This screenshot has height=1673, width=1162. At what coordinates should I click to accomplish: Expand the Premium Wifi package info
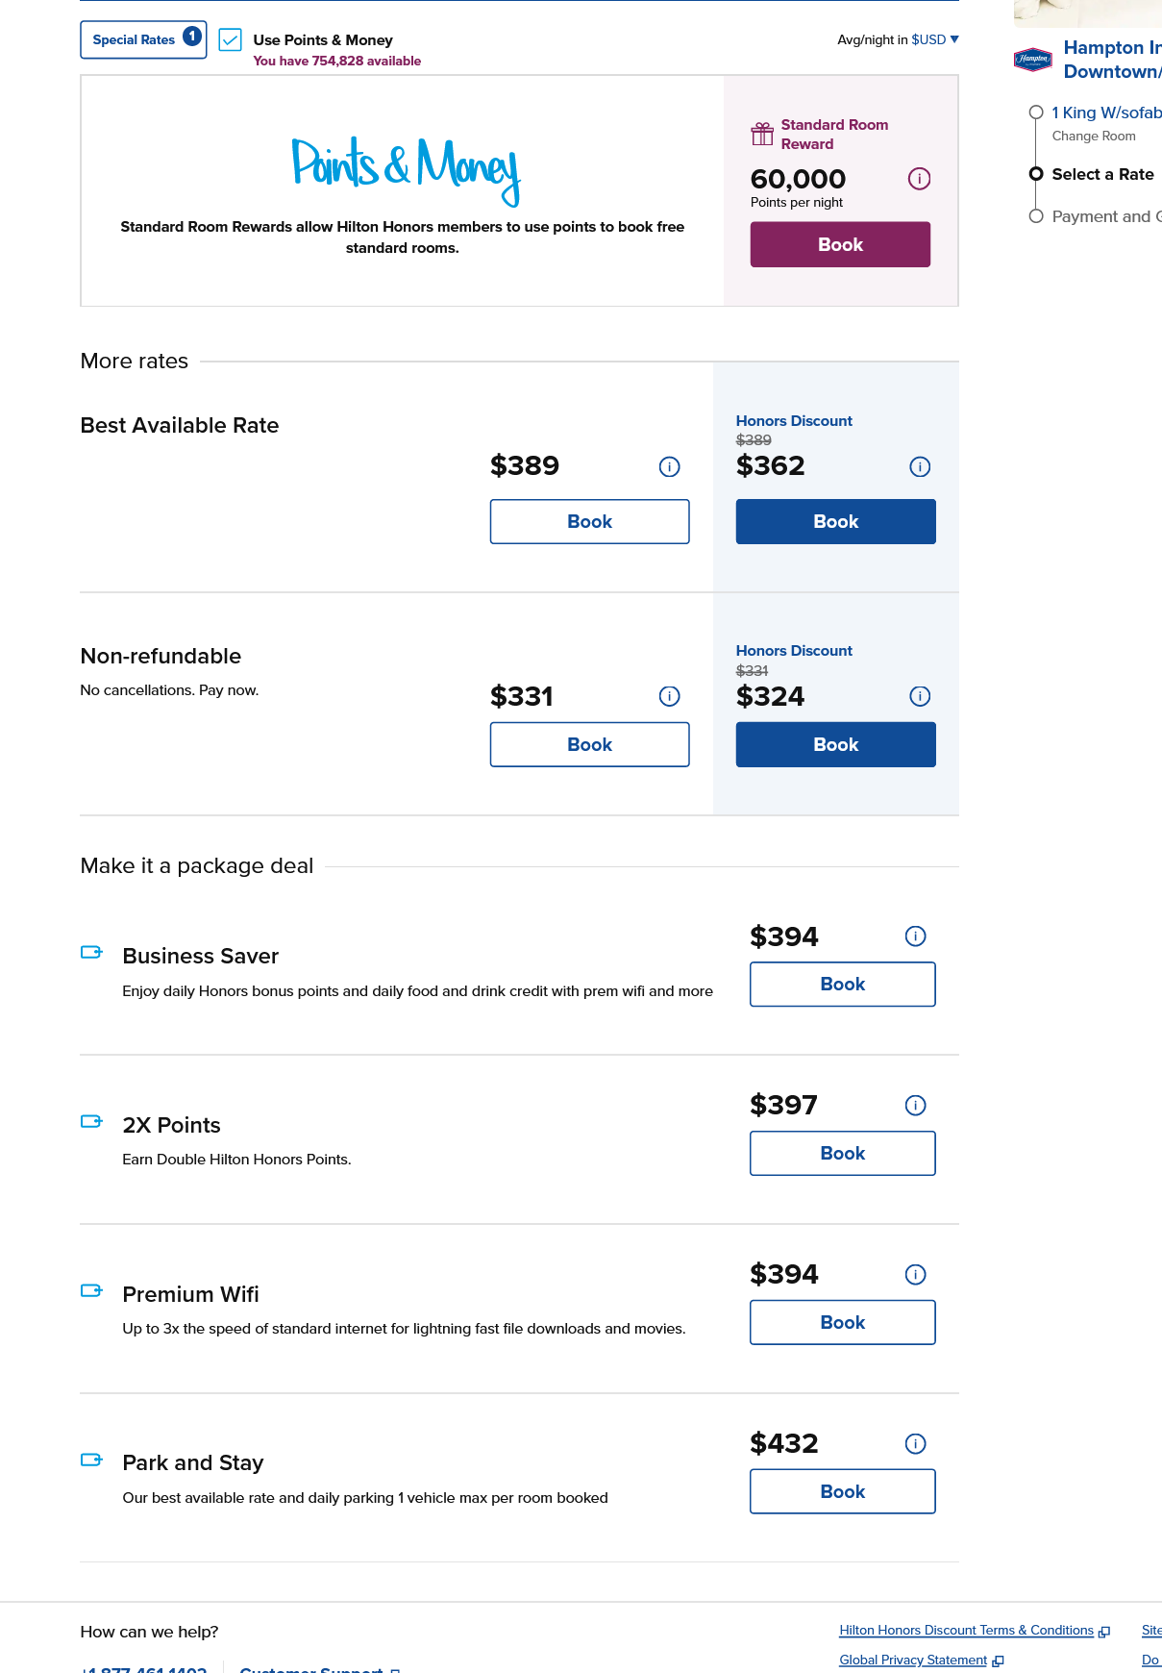pos(916,1275)
